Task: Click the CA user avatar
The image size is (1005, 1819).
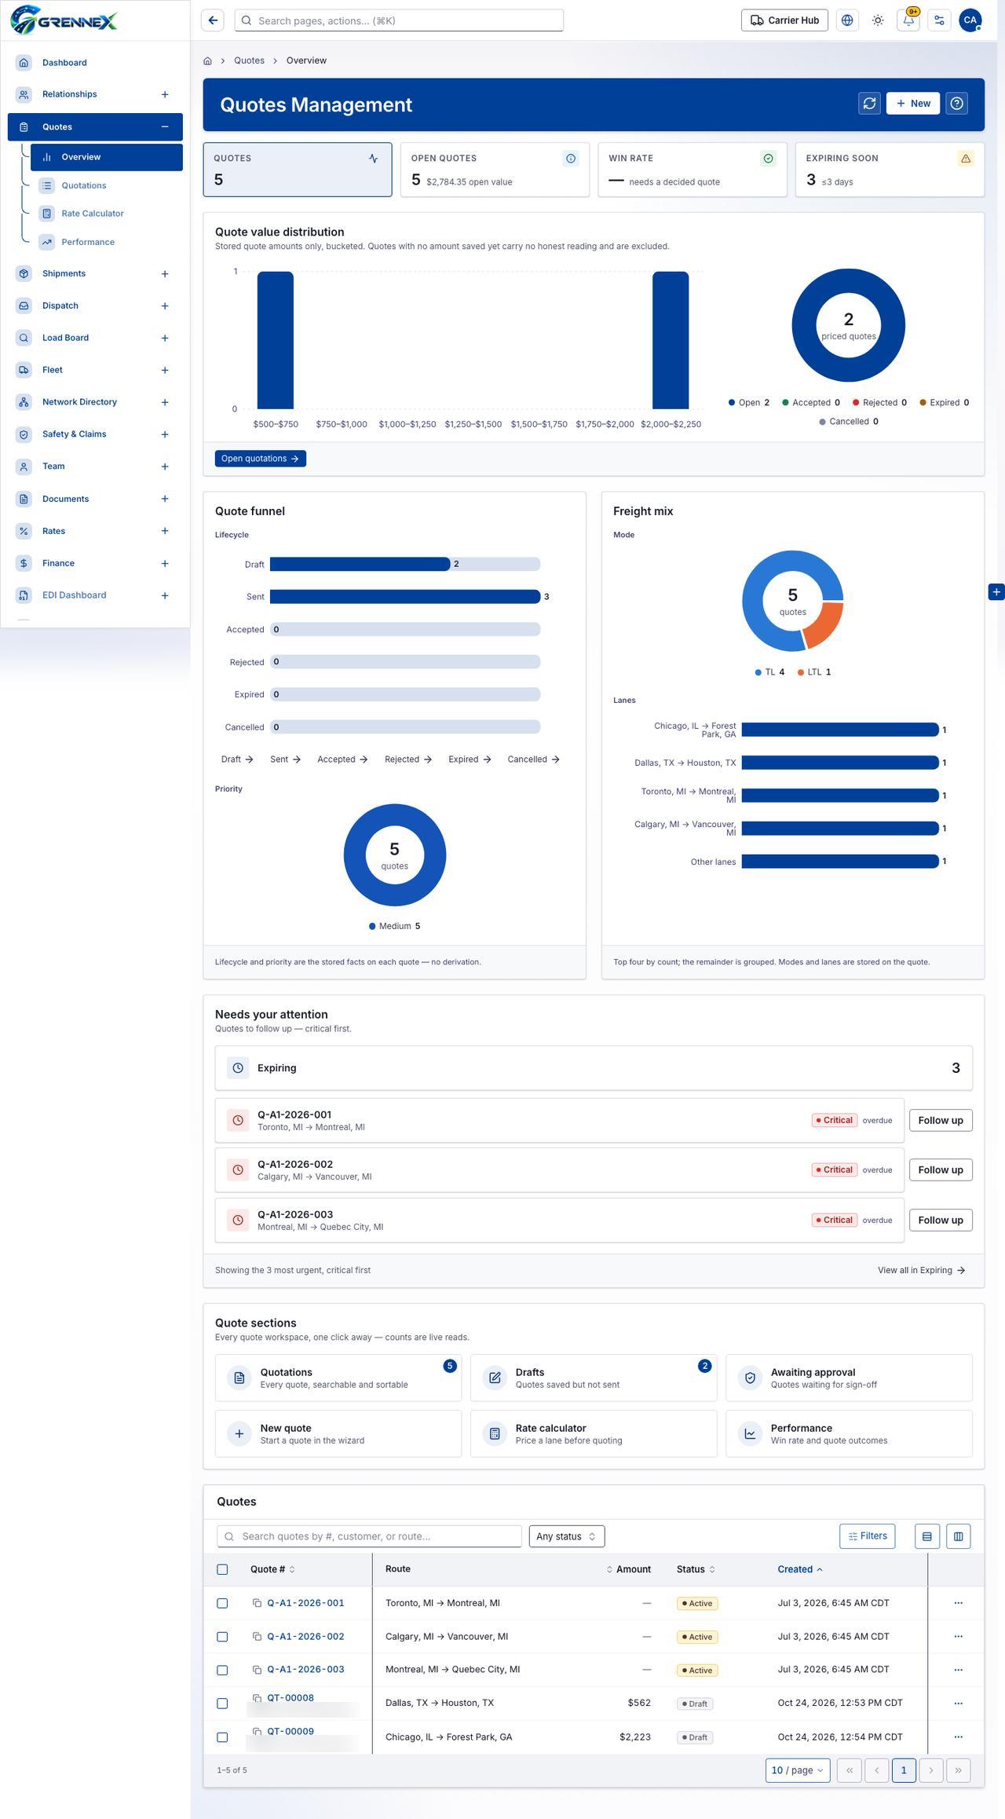Action: click(x=970, y=20)
